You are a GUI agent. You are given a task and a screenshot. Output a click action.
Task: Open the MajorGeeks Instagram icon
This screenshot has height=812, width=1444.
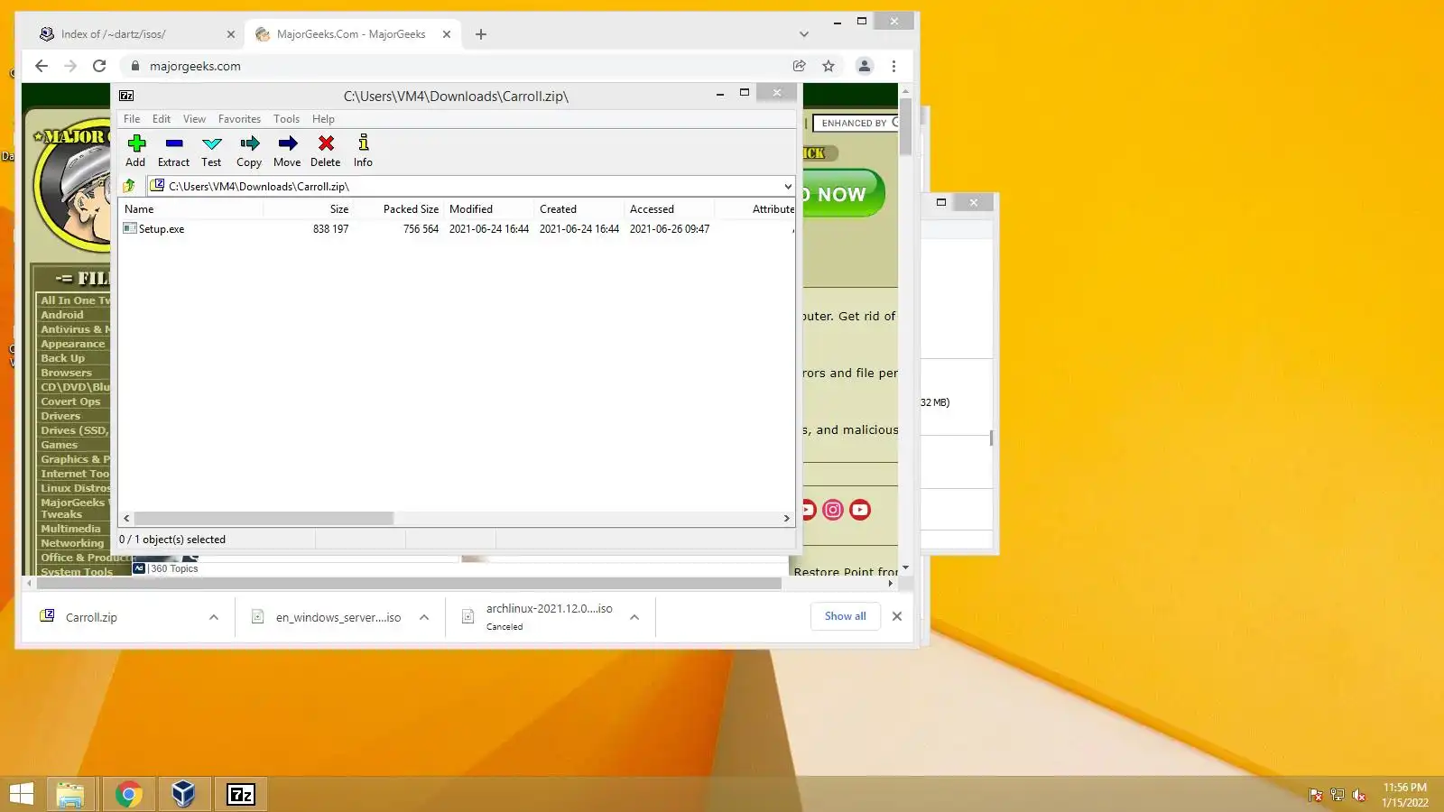833,510
